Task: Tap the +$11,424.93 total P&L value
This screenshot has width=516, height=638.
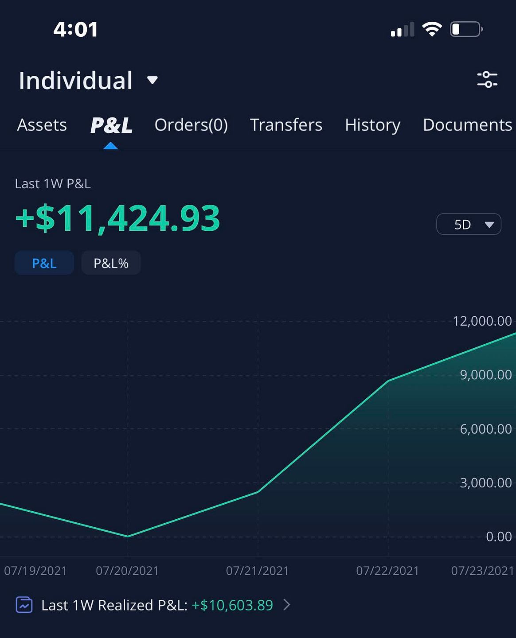Action: (117, 218)
